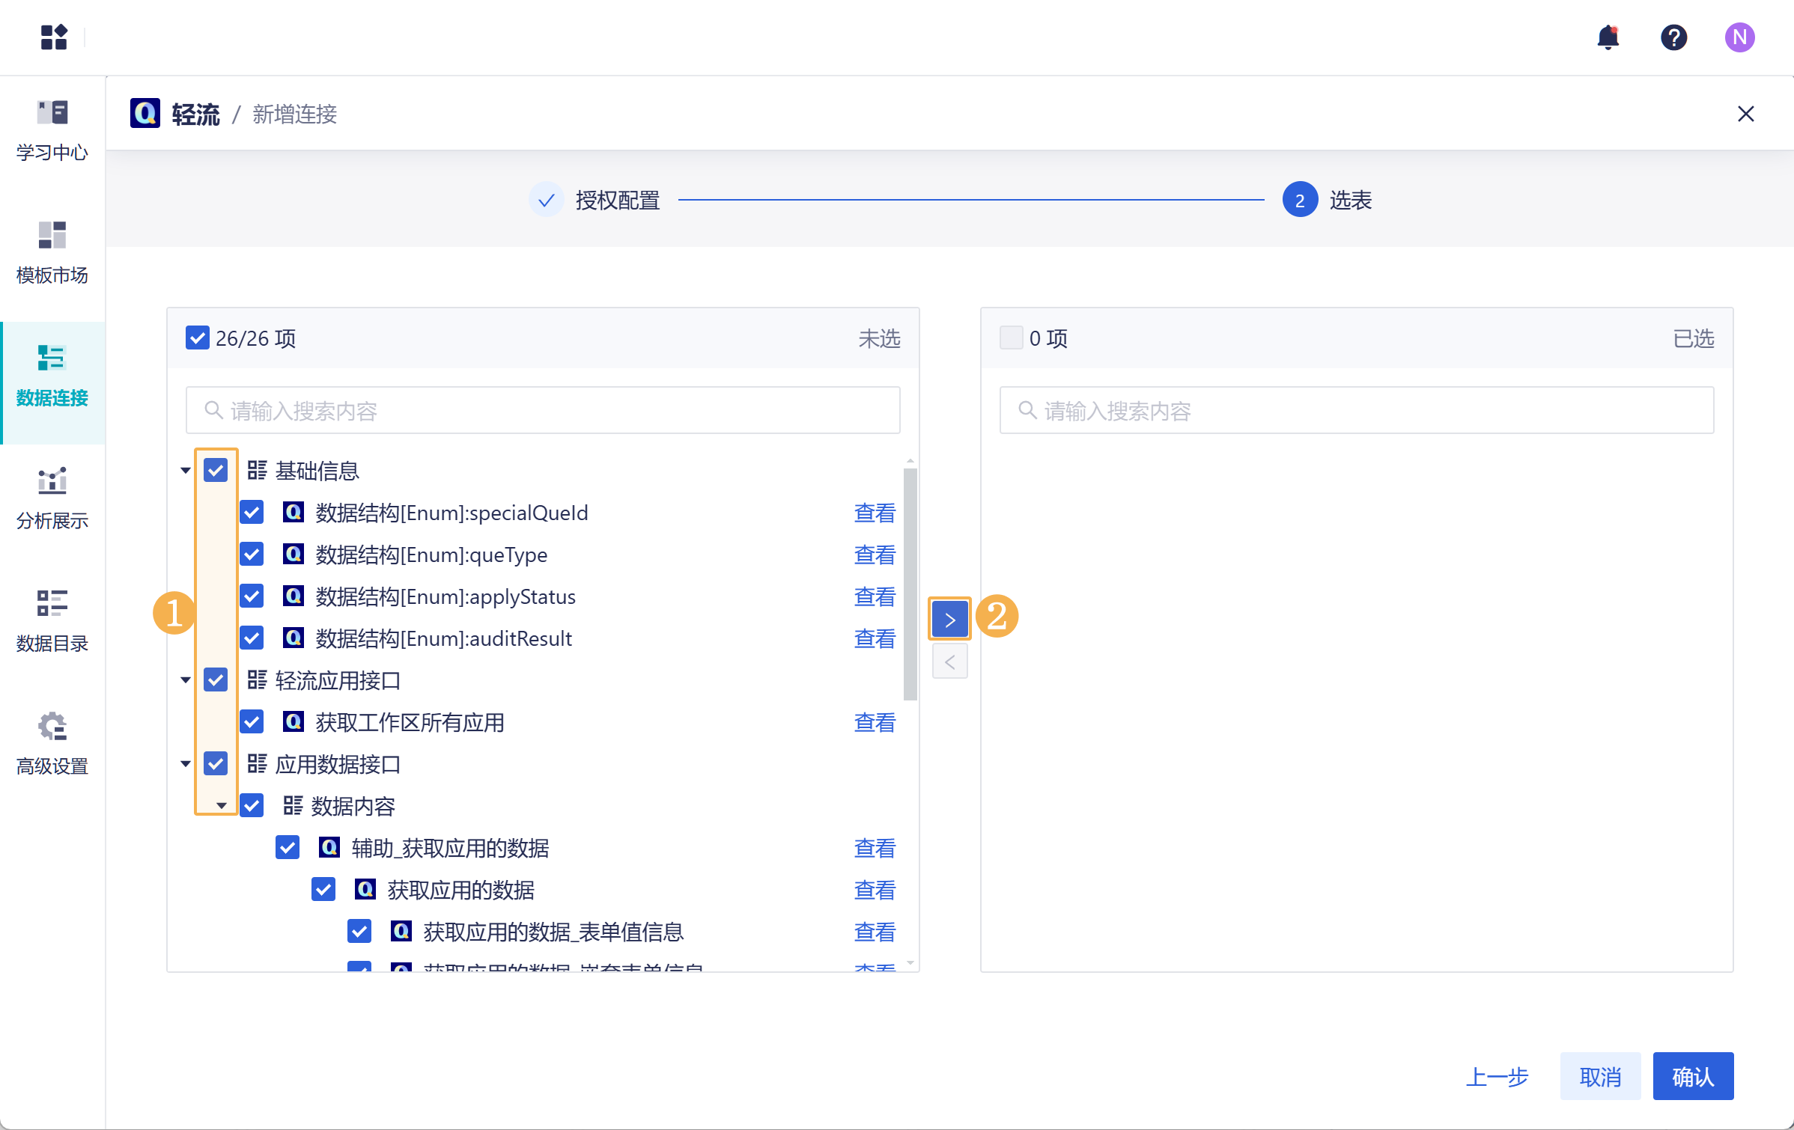Click the help question mark icon

pos(1673,37)
